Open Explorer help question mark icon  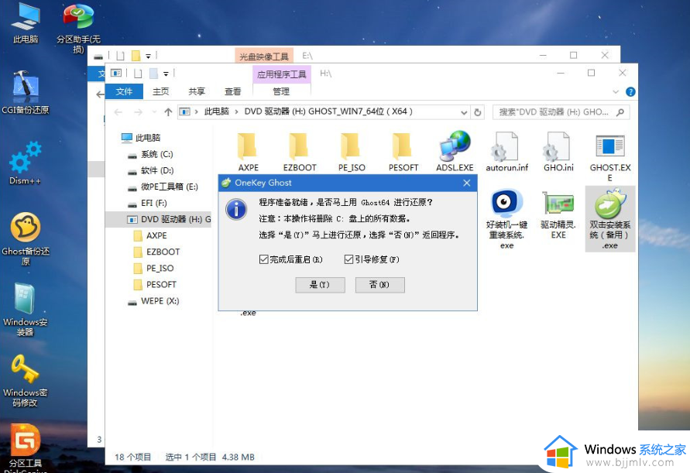coord(630,91)
